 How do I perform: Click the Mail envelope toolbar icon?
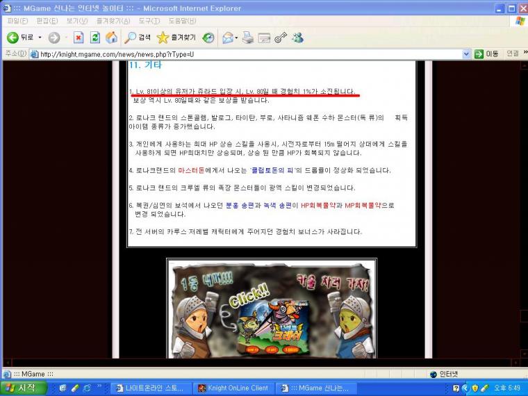coord(228,38)
